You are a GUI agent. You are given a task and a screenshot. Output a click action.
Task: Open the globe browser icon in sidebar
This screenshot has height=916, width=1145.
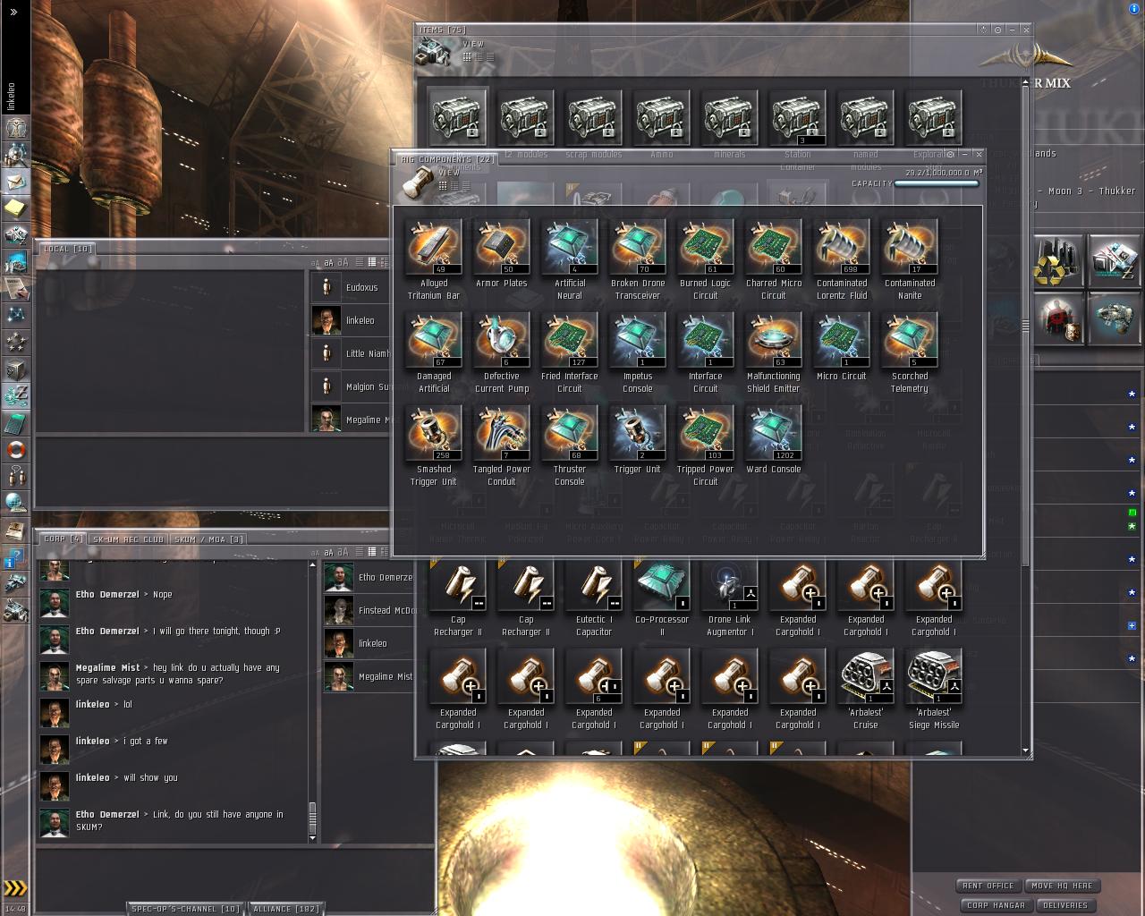click(x=15, y=503)
